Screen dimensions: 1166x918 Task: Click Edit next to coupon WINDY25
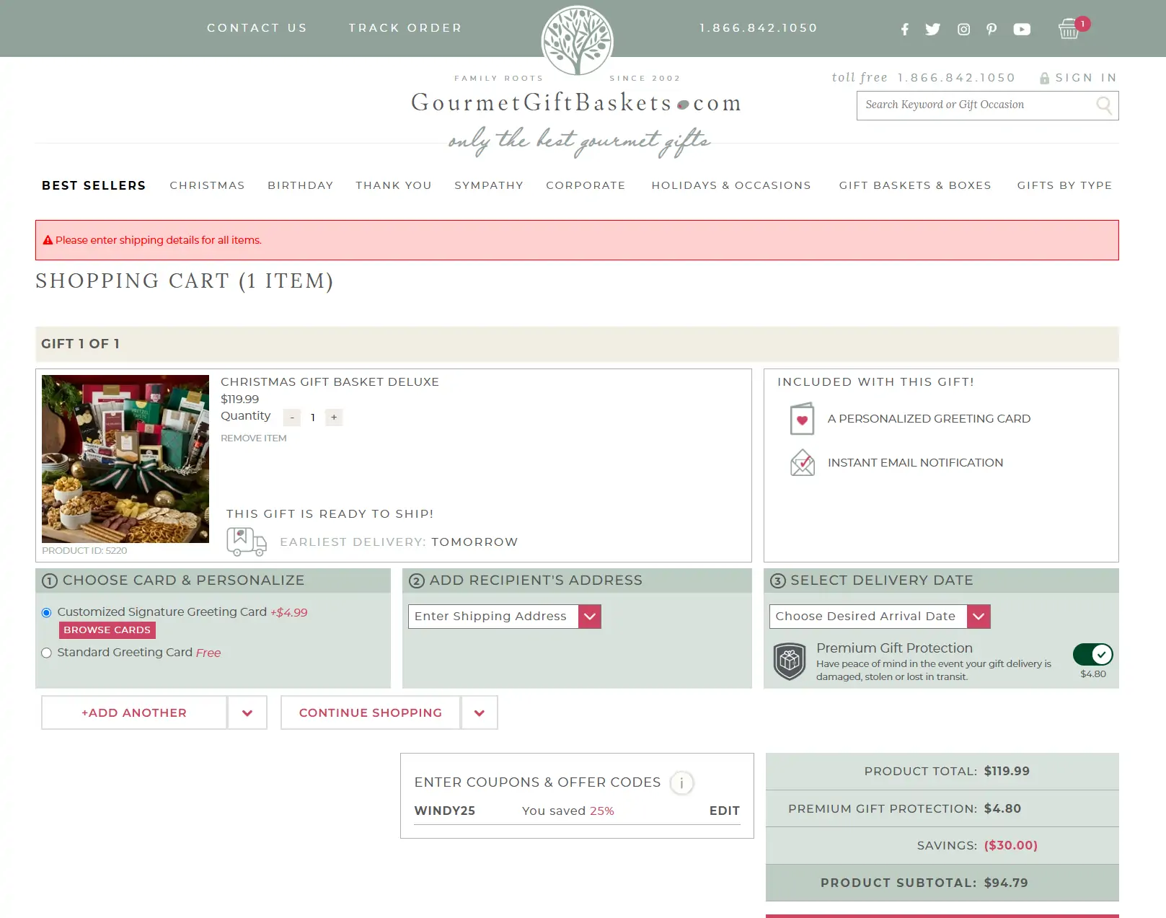pos(724,811)
